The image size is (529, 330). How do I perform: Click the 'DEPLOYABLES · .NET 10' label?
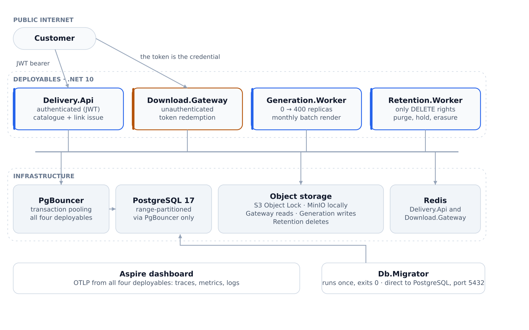(53, 80)
